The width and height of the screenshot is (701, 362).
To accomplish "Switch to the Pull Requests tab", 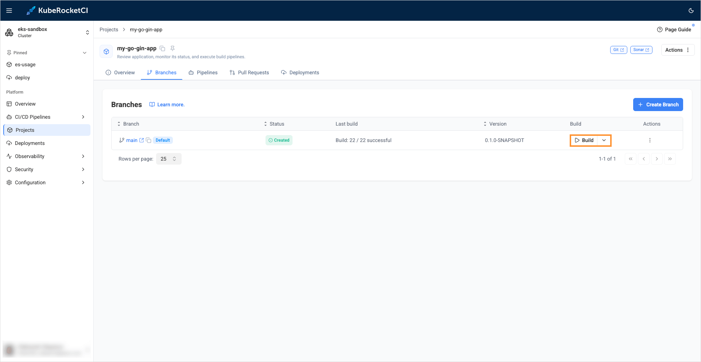I will point(249,72).
